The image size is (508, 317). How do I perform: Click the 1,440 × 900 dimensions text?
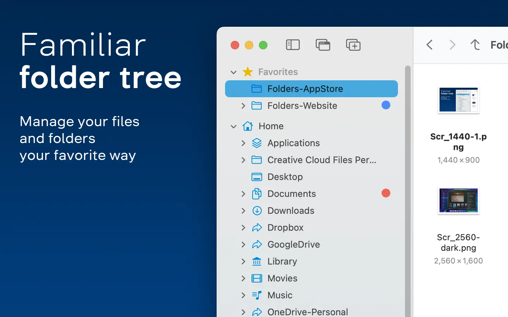[459, 160]
